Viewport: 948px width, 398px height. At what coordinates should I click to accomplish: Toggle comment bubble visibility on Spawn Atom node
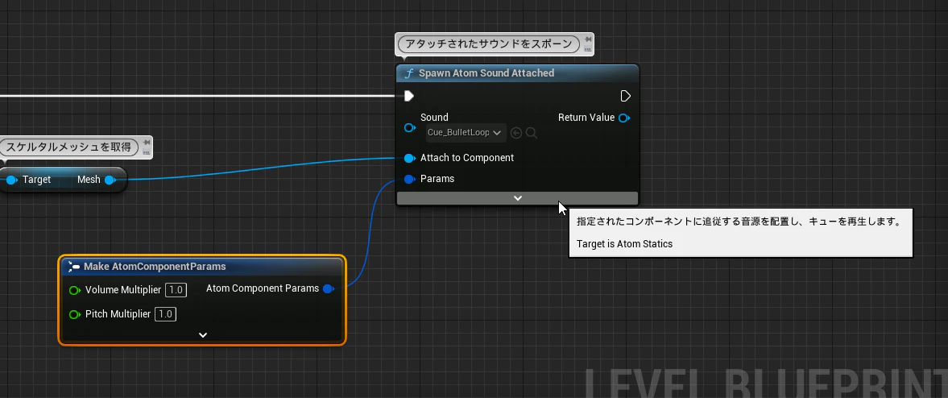(588, 49)
